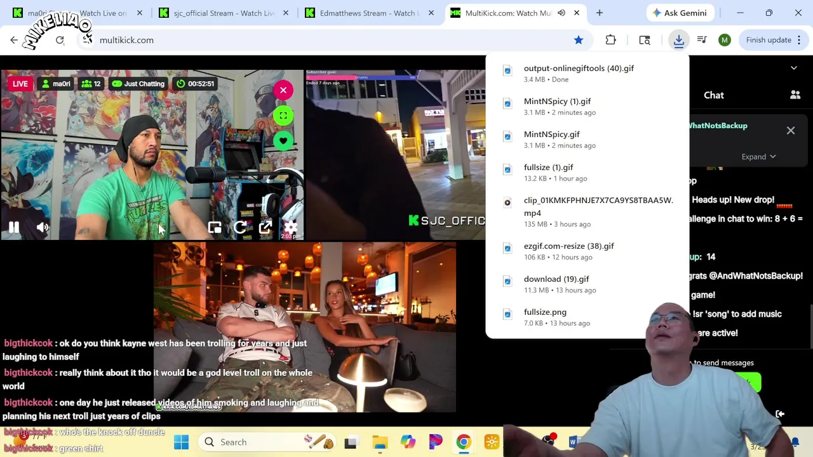Screen dimensions: 813x457
Task: Close the pinned chat message
Action: pyautogui.click(x=791, y=131)
